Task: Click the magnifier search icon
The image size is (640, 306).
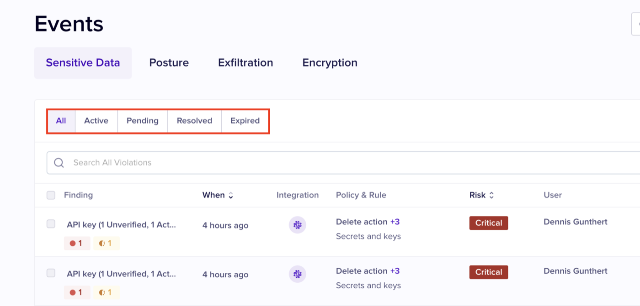Action: pos(59,163)
